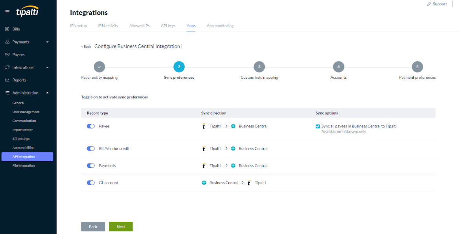Expand the Payments sidebar dropdown arrow
This screenshot has height=234, width=471.
click(x=48, y=42)
